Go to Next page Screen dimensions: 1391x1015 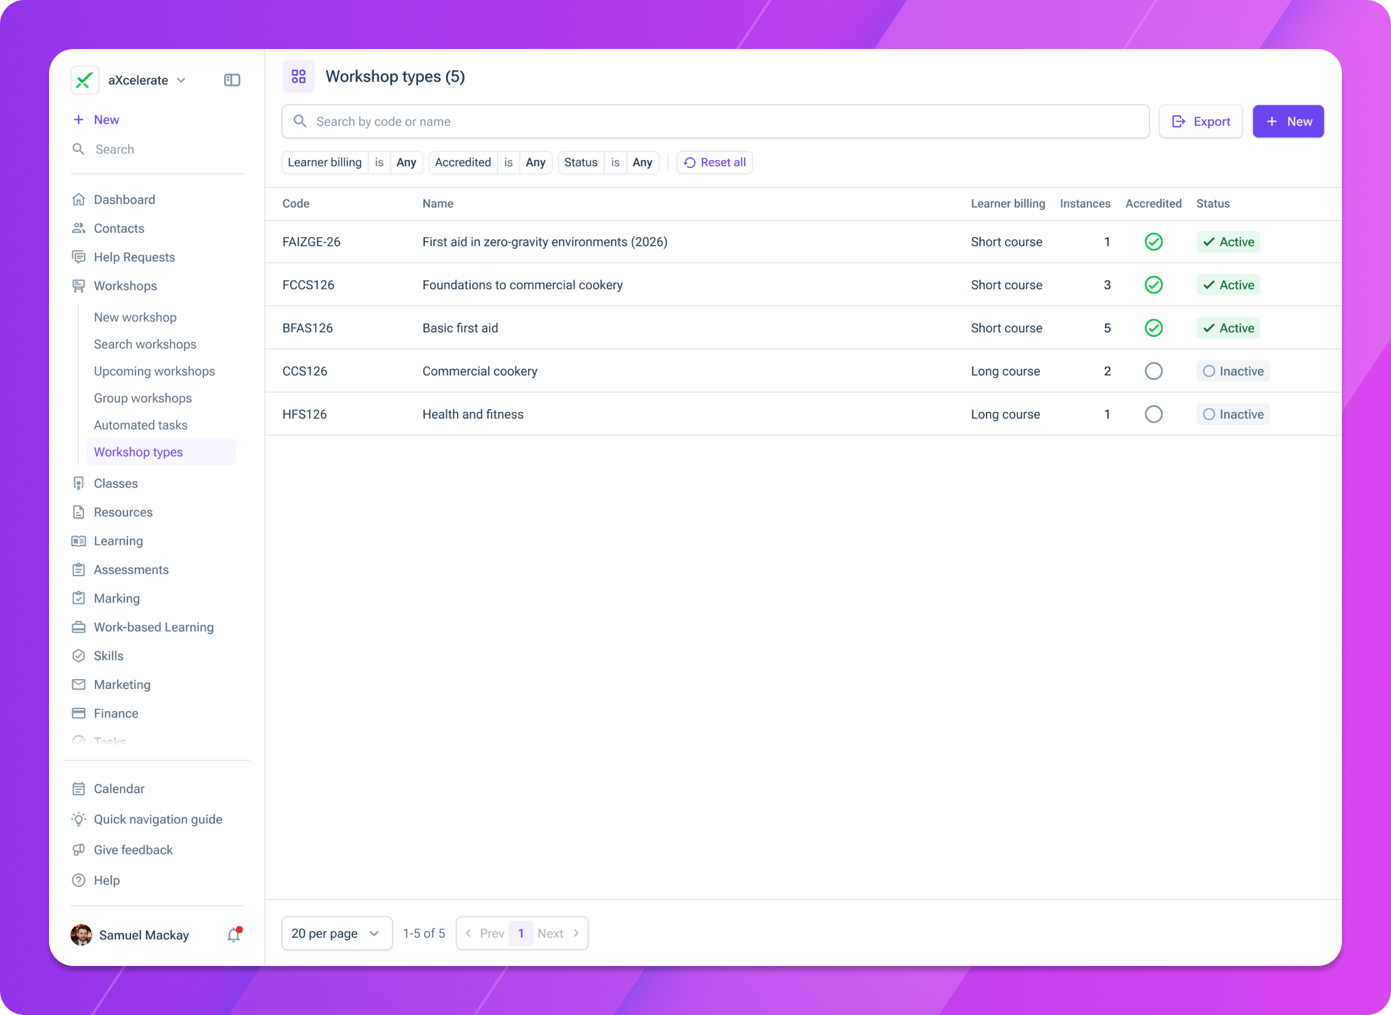(x=559, y=933)
